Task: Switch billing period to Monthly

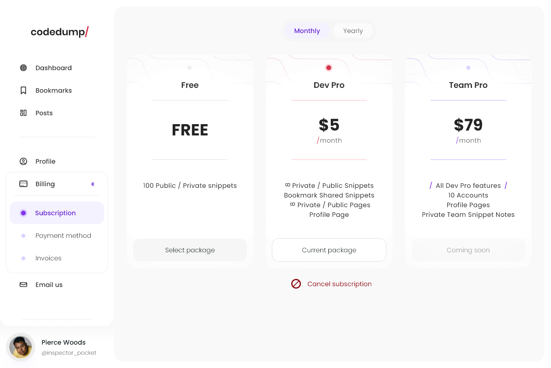Action: click(x=307, y=31)
